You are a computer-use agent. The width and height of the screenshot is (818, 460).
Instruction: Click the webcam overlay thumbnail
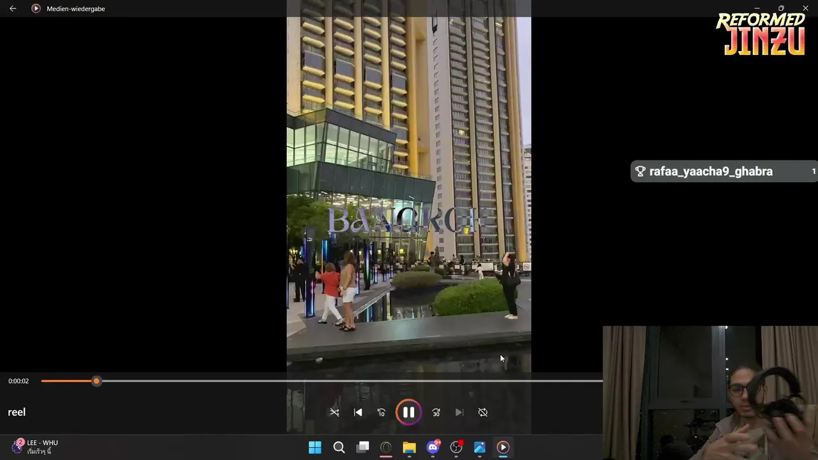710,393
